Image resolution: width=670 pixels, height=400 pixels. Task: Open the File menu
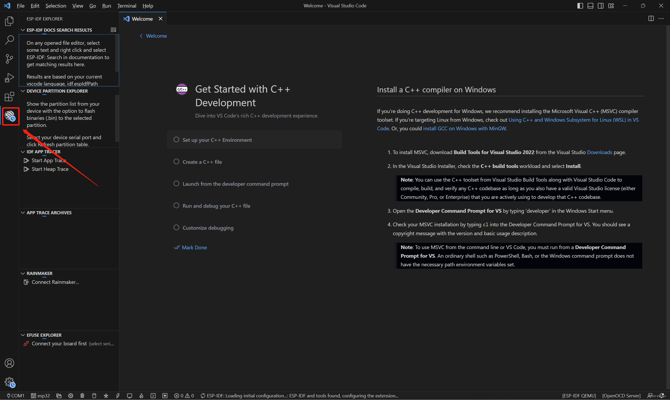[20, 6]
